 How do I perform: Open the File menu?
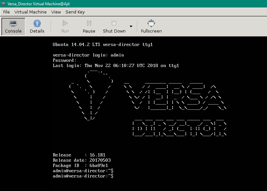coord(6,12)
